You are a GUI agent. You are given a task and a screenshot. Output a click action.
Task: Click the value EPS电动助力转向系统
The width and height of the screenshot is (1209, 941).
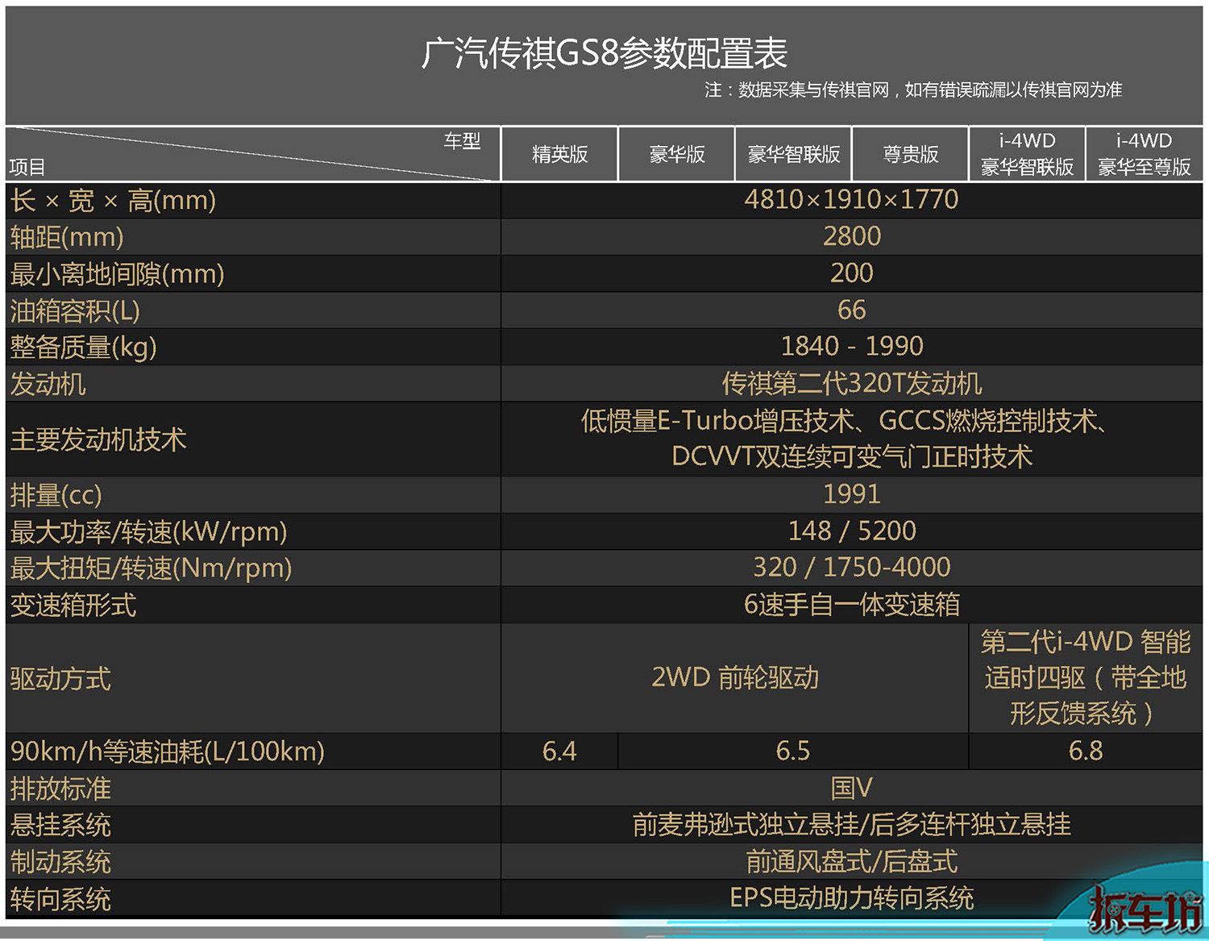852,898
